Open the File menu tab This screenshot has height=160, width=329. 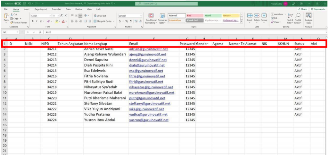pos(6,9)
